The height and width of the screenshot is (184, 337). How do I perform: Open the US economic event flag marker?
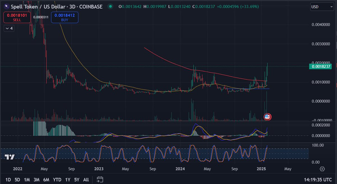[267, 117]
